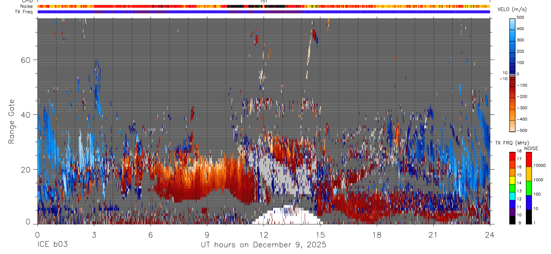Pick the green block in the NOISE colorbar
The height and width of the screenshot is (254, 551).
(528, 187)
